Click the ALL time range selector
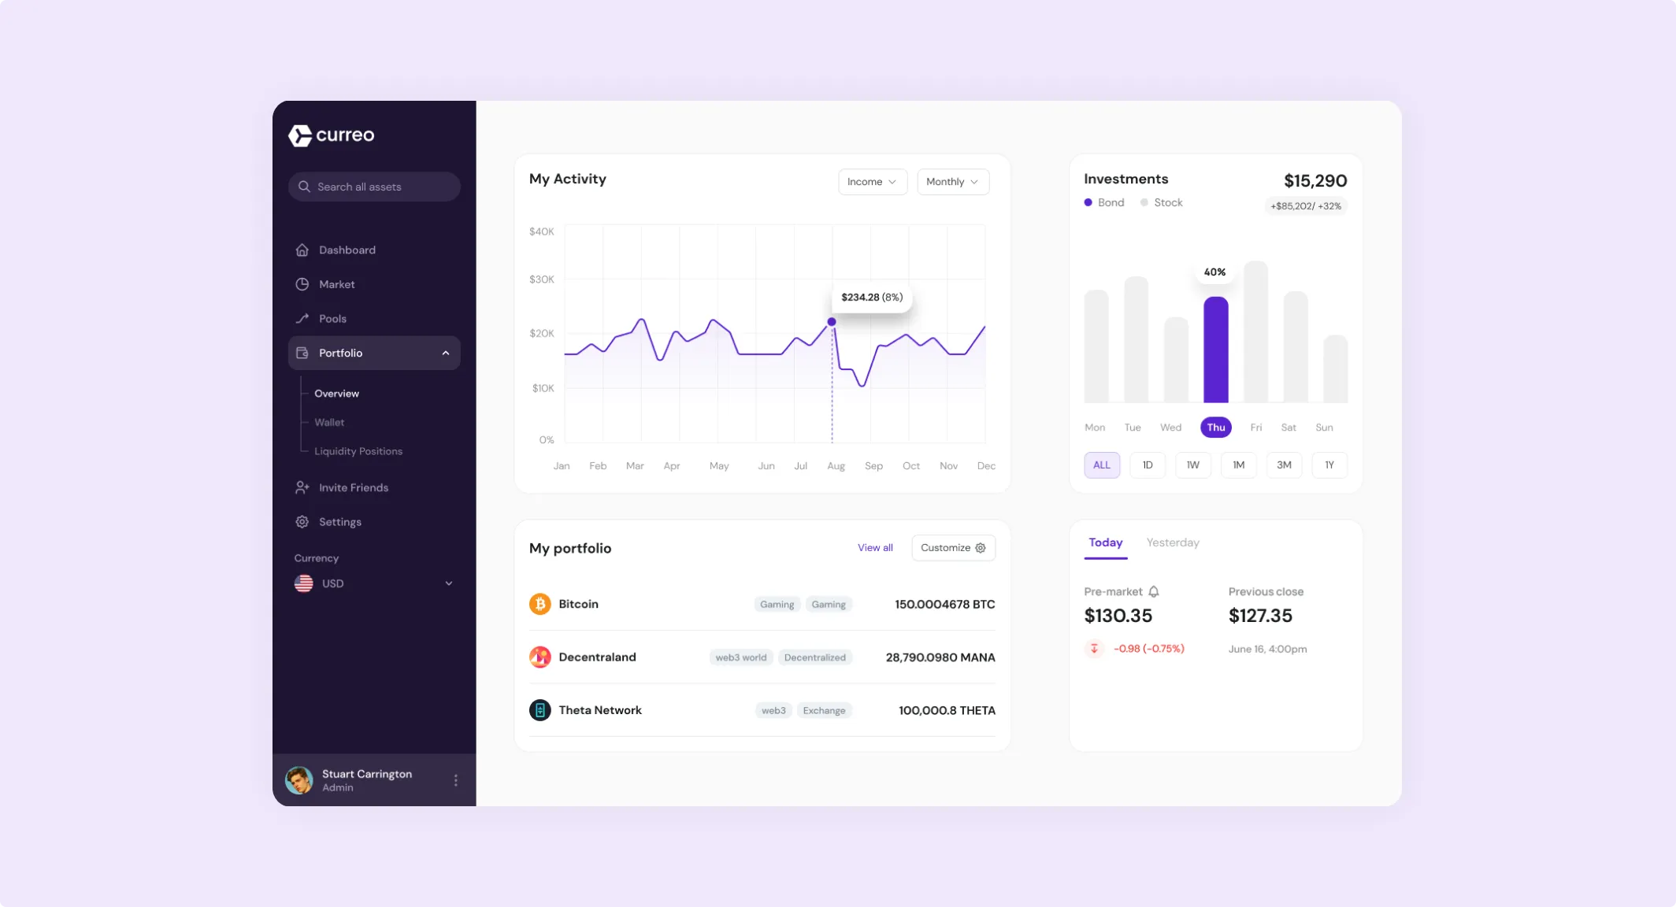The image size is (1676, 907). 1102,465
